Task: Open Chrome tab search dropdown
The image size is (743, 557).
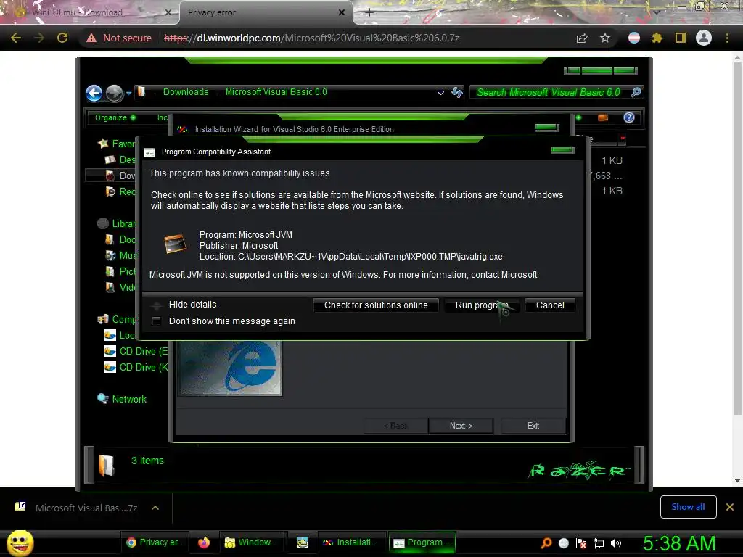Action: [x=656, y=12]
